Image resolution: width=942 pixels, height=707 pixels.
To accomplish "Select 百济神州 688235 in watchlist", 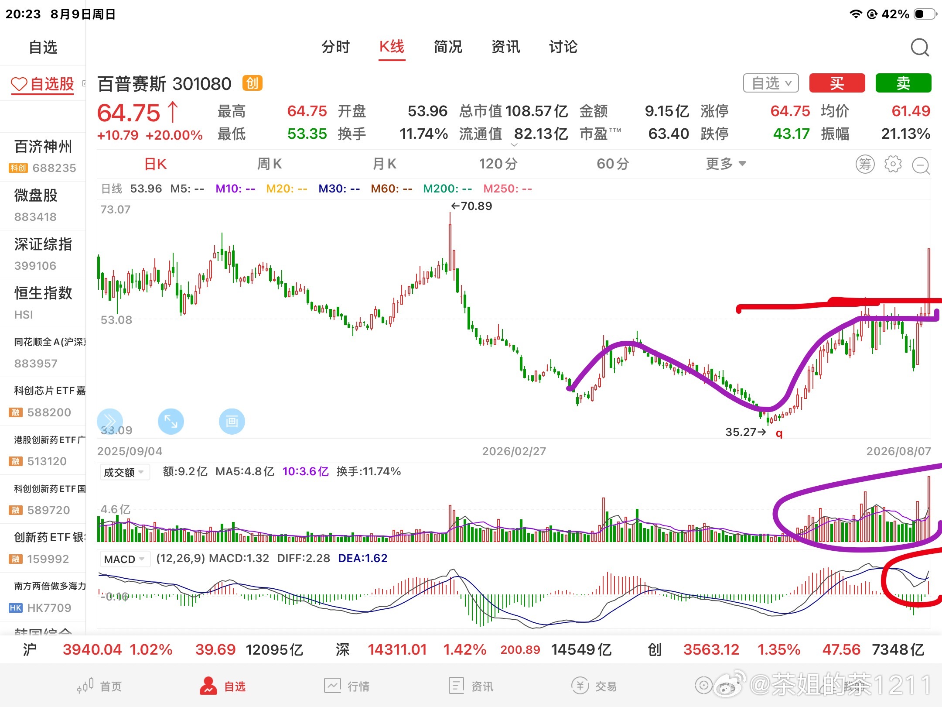I will (x=43, y=156).
